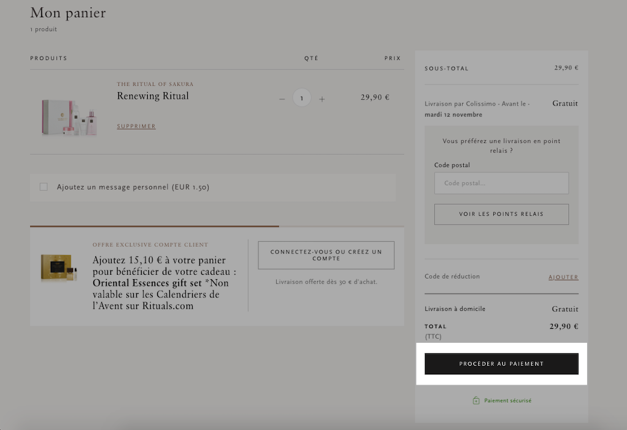The image size is (627, 430).
Task: Increase quantity with the plus icon
Action: [322, 99]
